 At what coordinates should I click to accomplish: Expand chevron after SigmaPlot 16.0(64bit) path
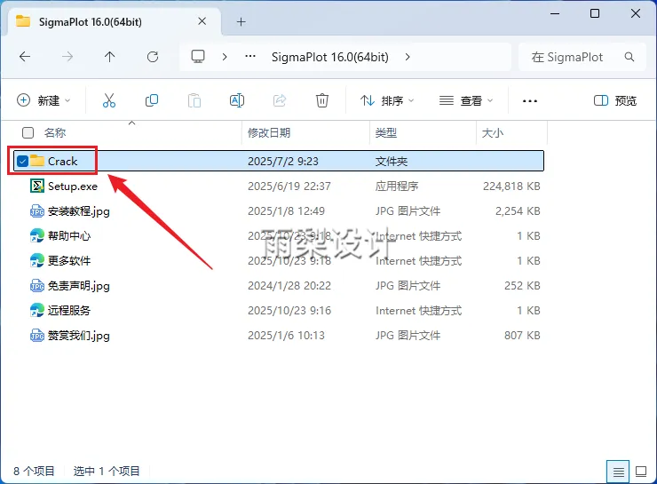point(408,57)
